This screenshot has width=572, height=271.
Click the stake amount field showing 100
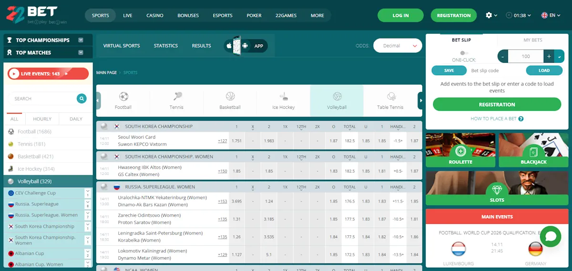[x=526, y=56]
